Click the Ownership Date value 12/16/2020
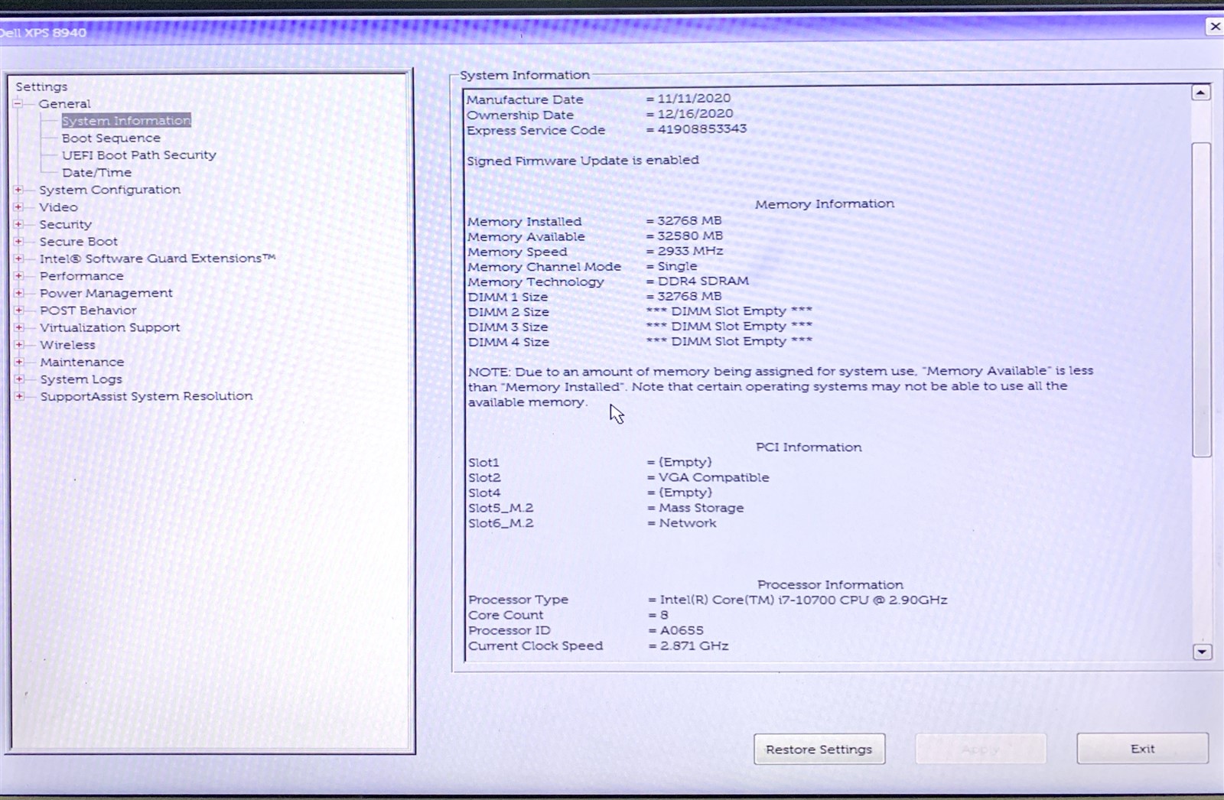1224x800 pixels. 695,113
